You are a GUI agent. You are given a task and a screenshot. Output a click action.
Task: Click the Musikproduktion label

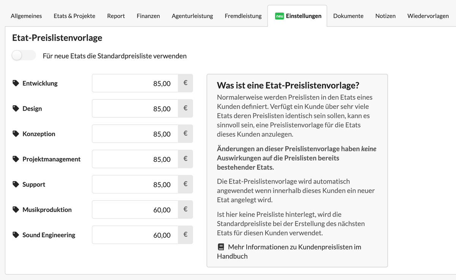(x=47, y=210)
